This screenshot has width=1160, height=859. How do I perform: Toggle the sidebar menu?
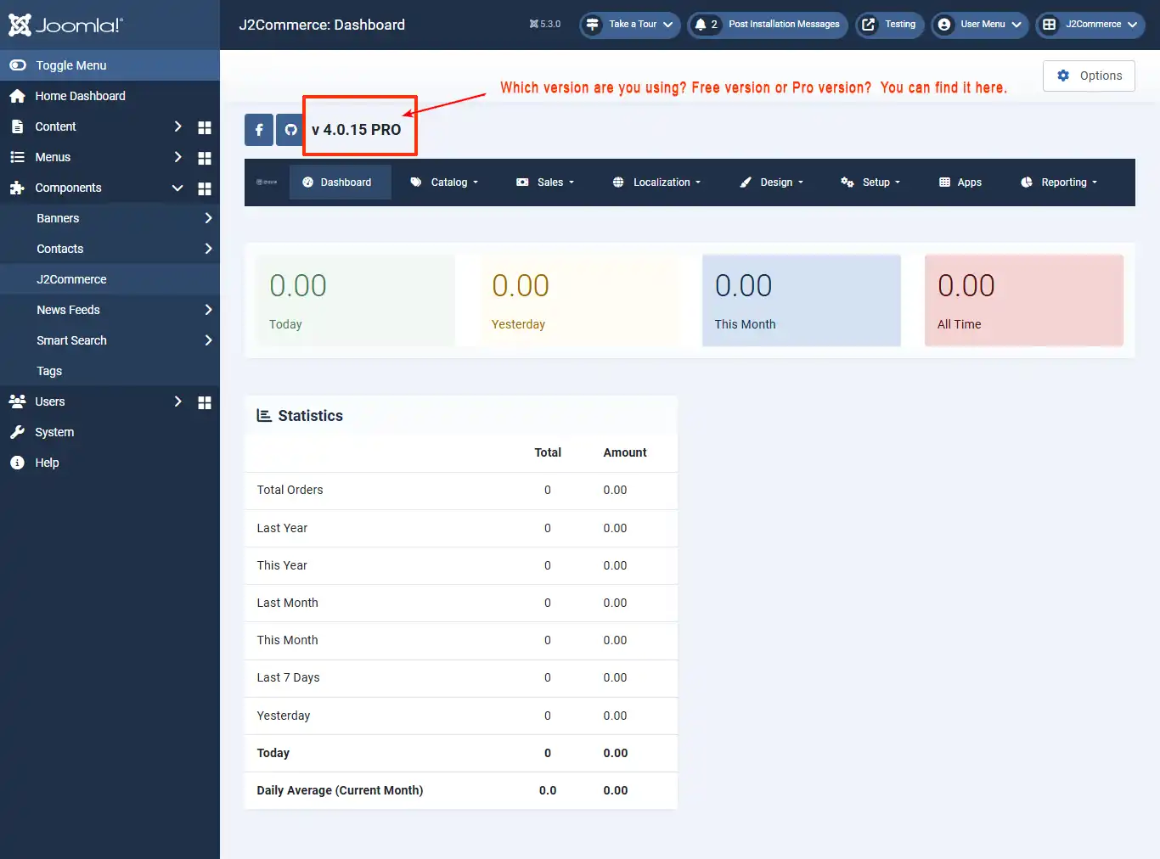click(110, 65)
